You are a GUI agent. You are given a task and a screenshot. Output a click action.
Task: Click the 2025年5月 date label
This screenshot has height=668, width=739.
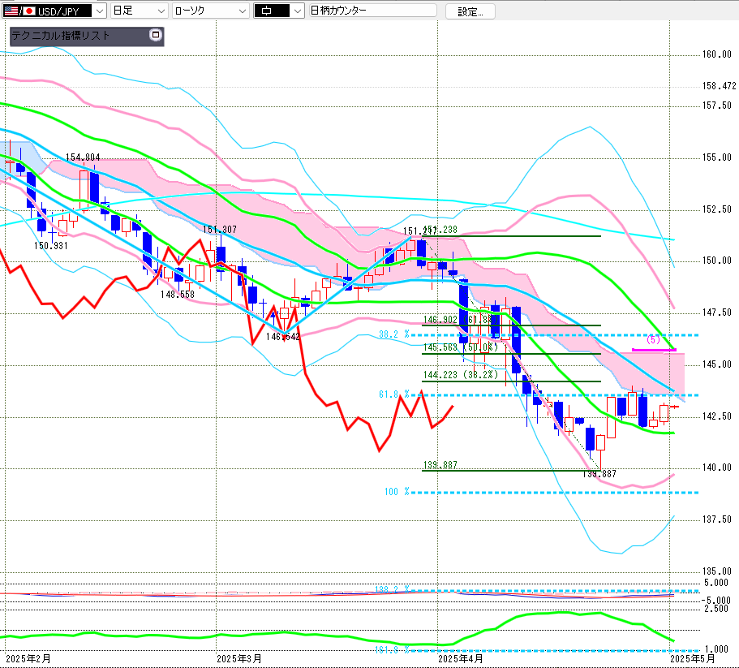pos(693,658)
